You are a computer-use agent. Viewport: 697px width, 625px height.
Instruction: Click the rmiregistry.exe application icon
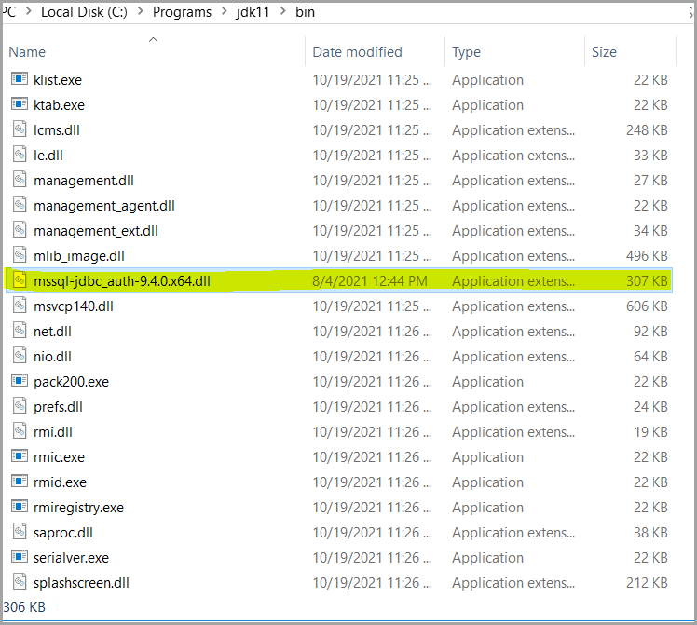point(20,507)
